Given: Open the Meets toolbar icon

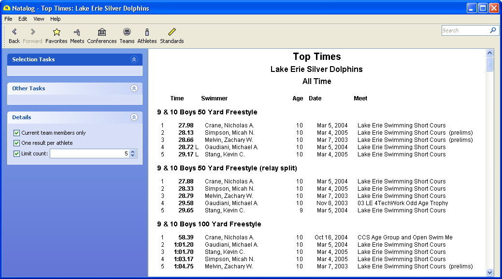Looking at the screenshot, I should pos(77,32).
